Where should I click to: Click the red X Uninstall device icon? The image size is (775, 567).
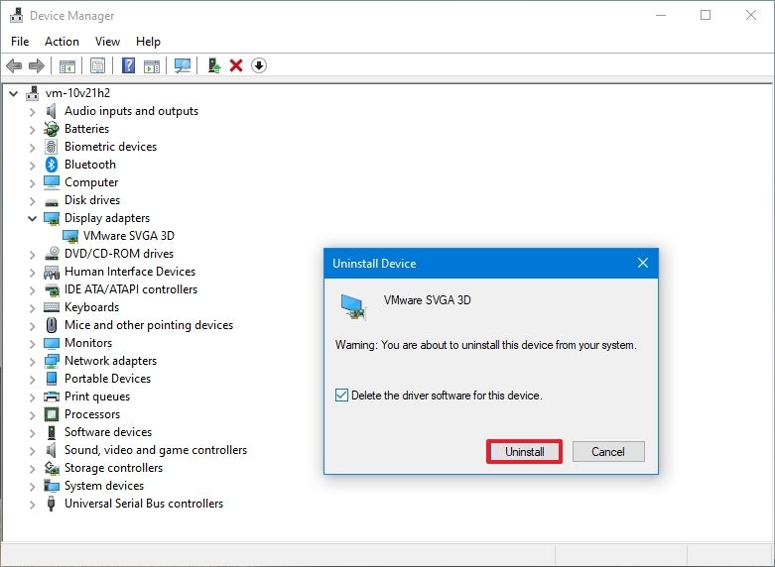click(x=236, y=65)
